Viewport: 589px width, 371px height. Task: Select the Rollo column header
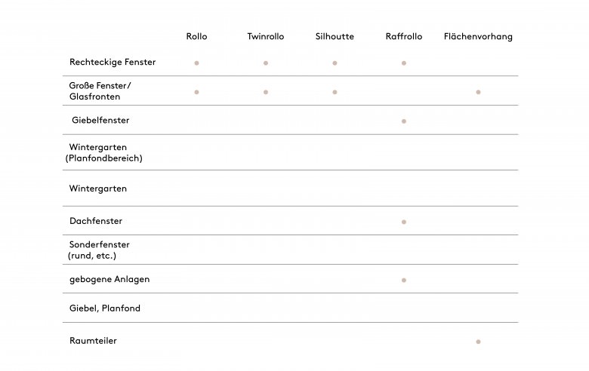[x=196, y=36]
